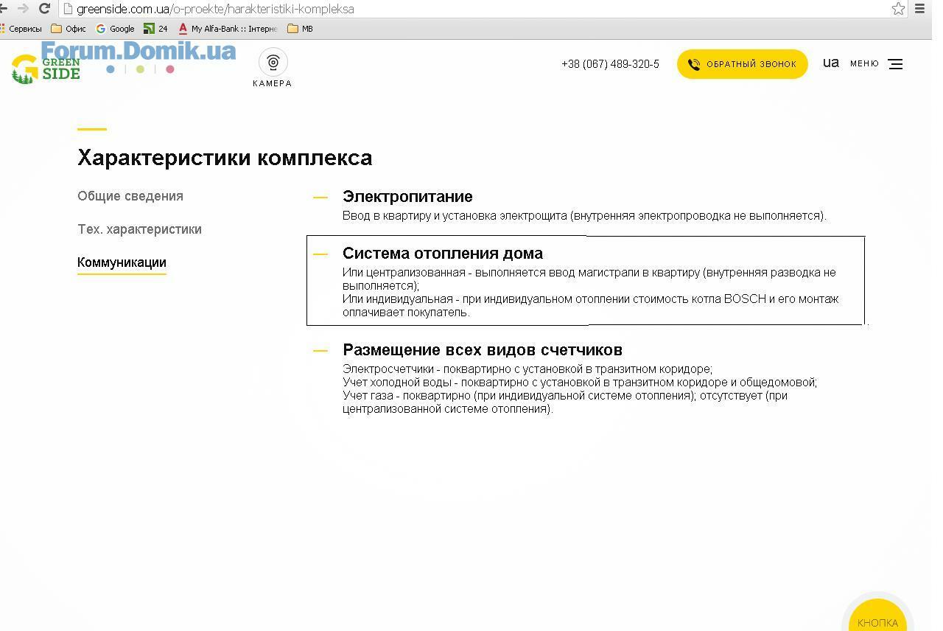Select the Тех. характеристики tab
This screenshot has height=631, width=943.
[x=139, y=229]
